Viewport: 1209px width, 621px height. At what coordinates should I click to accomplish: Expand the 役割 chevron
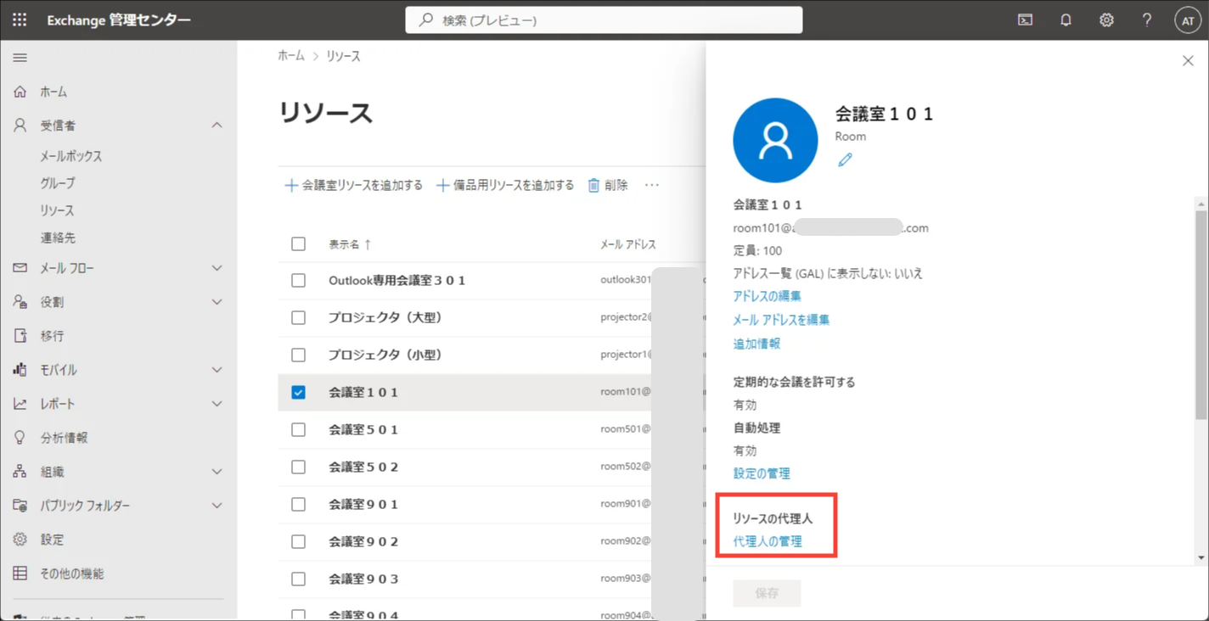click(216, 302)
